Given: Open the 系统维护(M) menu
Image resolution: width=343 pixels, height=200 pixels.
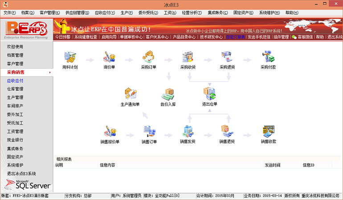Looking at the screenshot, I should click(x=269, y=12).
